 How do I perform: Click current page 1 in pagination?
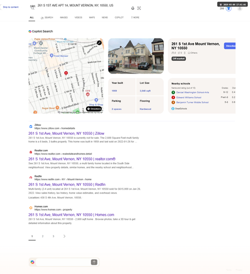pos(32,236)
